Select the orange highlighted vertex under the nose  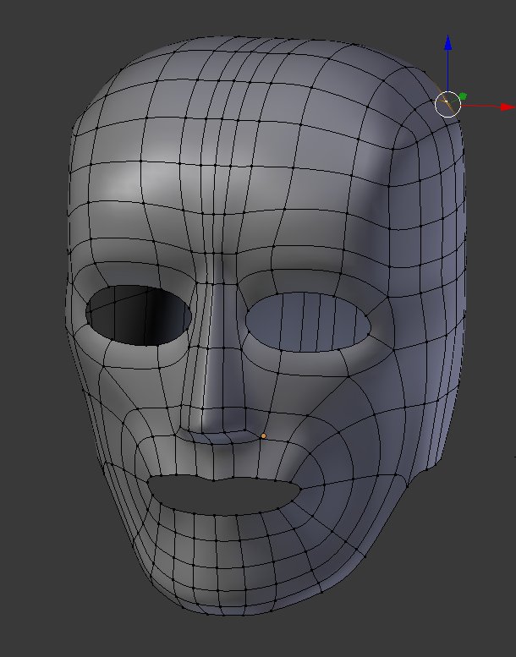click(x=263, y=436)
